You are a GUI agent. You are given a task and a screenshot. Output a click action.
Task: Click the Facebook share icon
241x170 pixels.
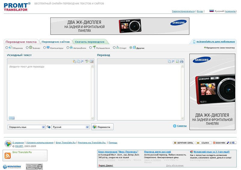pyautogui.click(x=233, y=143)
